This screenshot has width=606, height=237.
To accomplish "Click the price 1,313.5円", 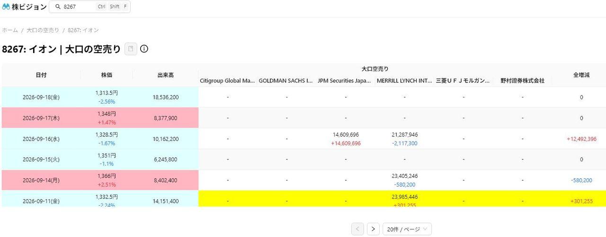I will click(x=107, y=93).
